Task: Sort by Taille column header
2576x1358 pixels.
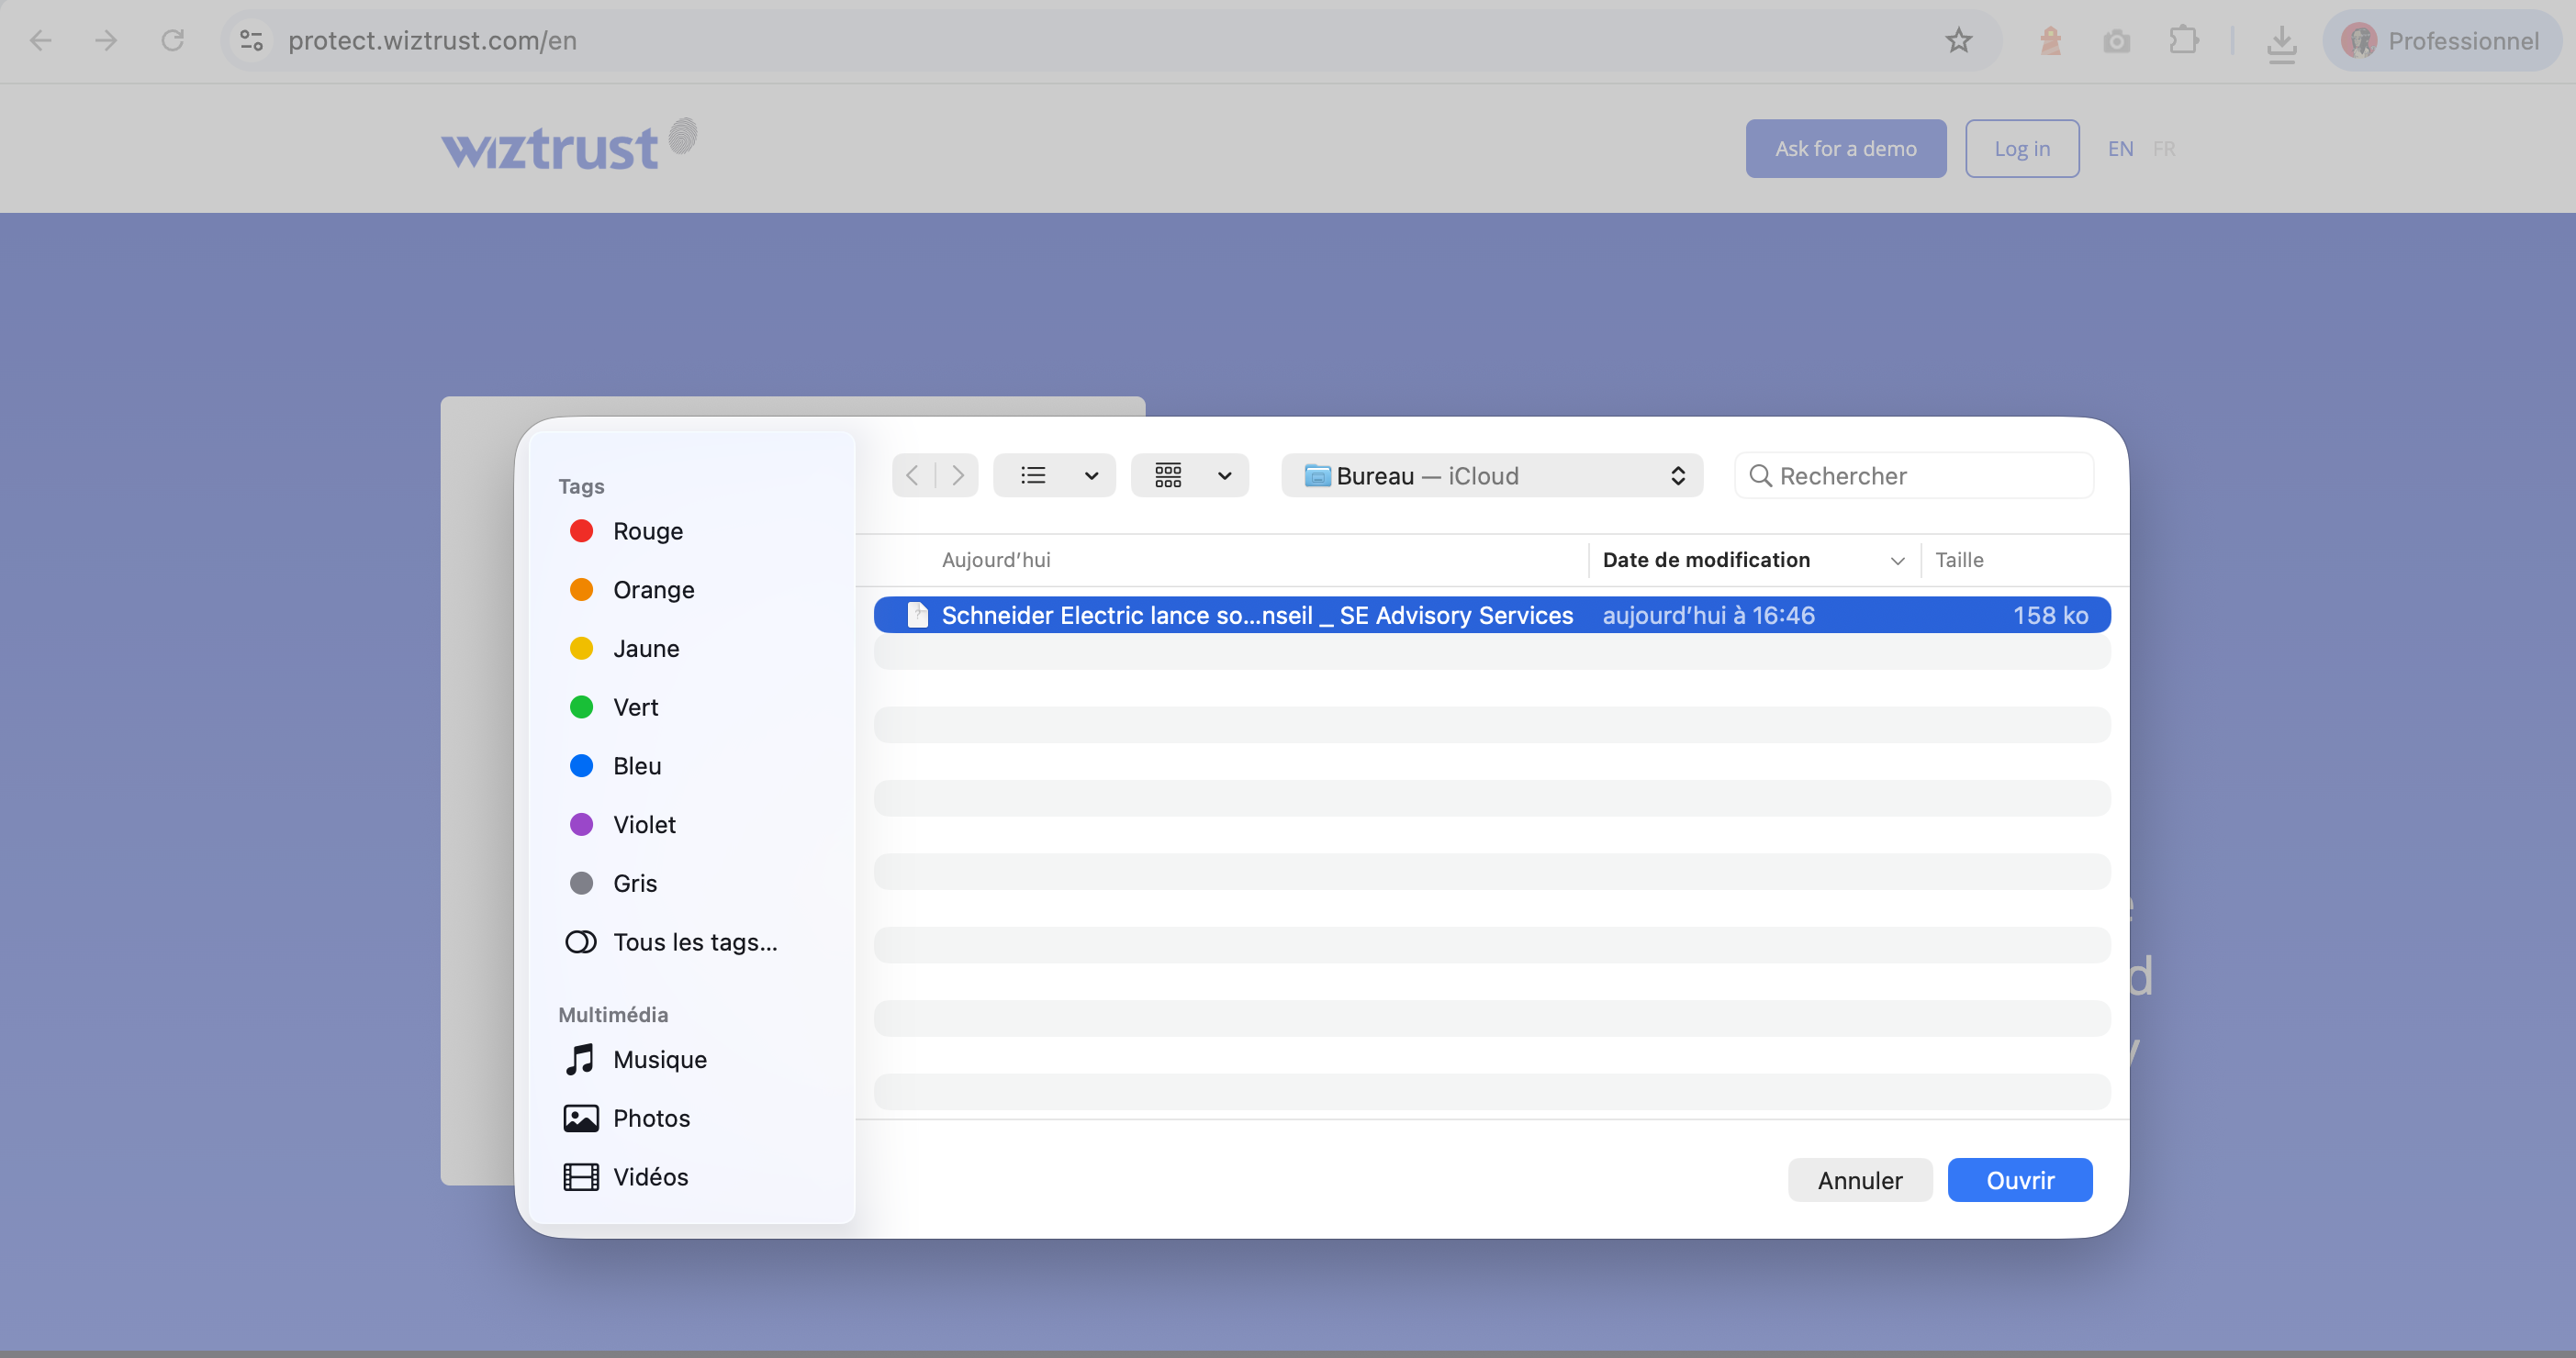Action: (1958, 560)
